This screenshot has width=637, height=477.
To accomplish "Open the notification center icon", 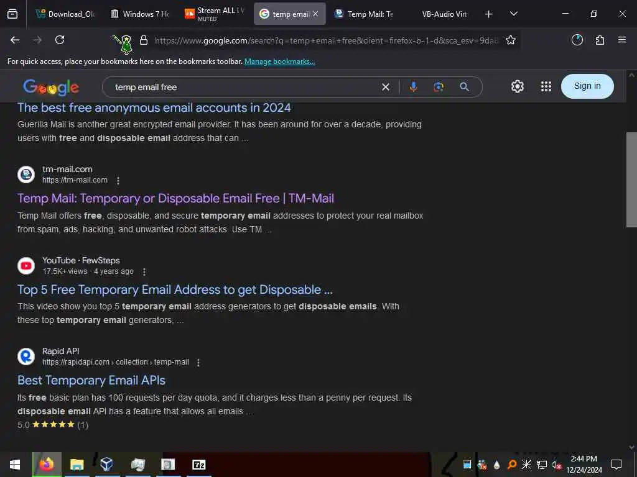I will [616, 465].
